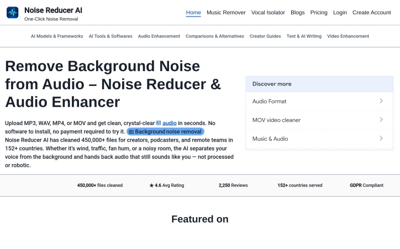
Task: Click the Featured on heading
Action: [x=200, y=219]
